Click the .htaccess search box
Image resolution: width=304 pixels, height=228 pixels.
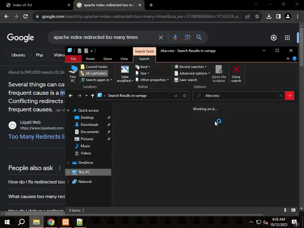(238, 96)
